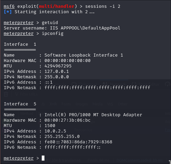The width and height of the screenshot is (171, 164).
Task: Select the XHR request filter
Action: [x=53, y=104]
